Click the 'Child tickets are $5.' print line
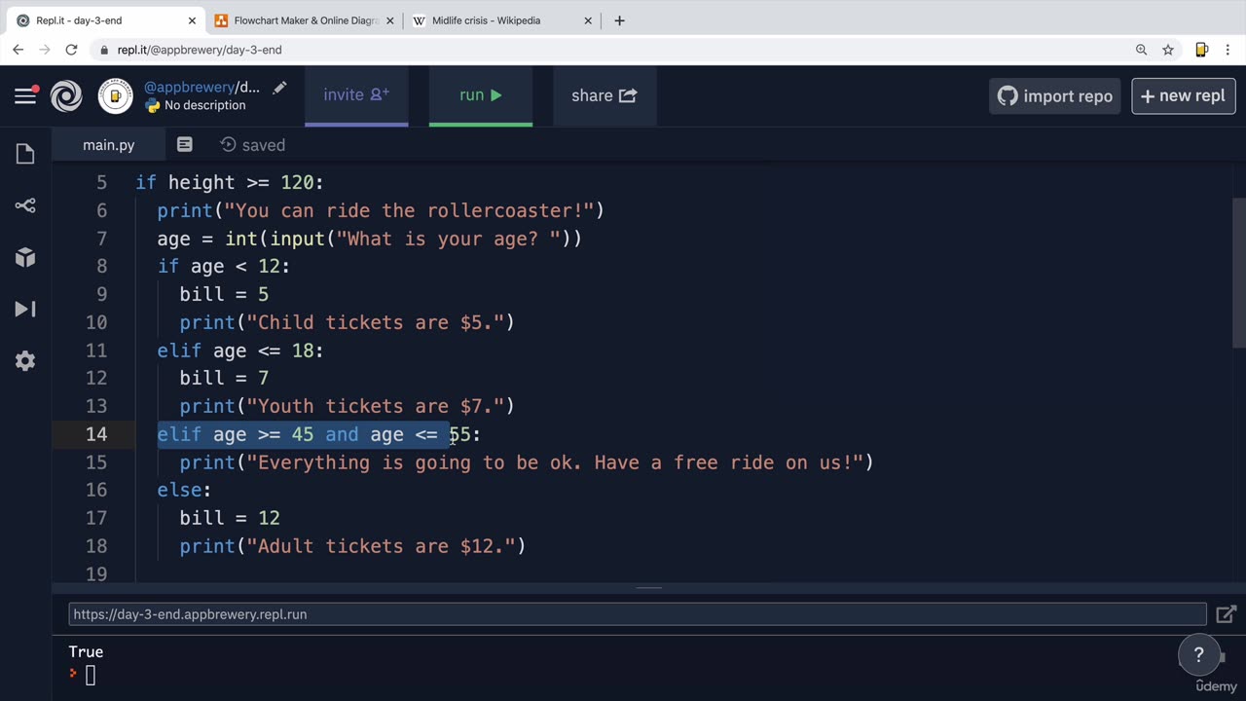1246x701 pixels. pos(347,322)
